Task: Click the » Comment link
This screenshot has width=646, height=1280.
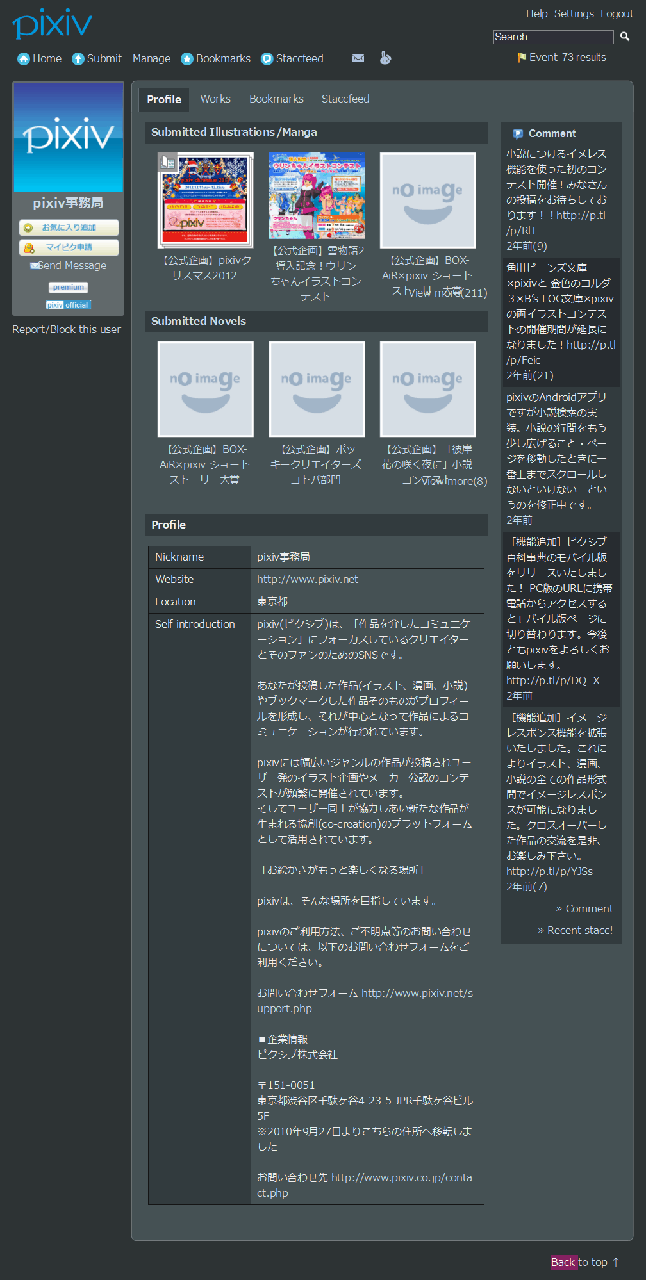Action: tap(584, 908)
